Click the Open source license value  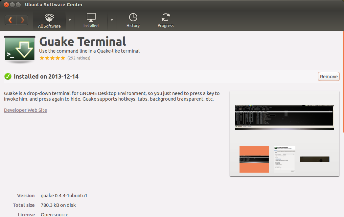pyautogui.click(x=55, y=214)
